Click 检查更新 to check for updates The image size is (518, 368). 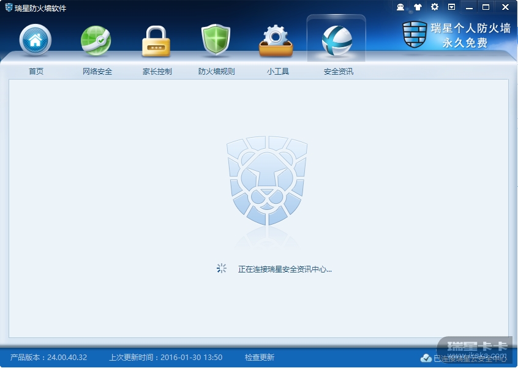[260, 358]
